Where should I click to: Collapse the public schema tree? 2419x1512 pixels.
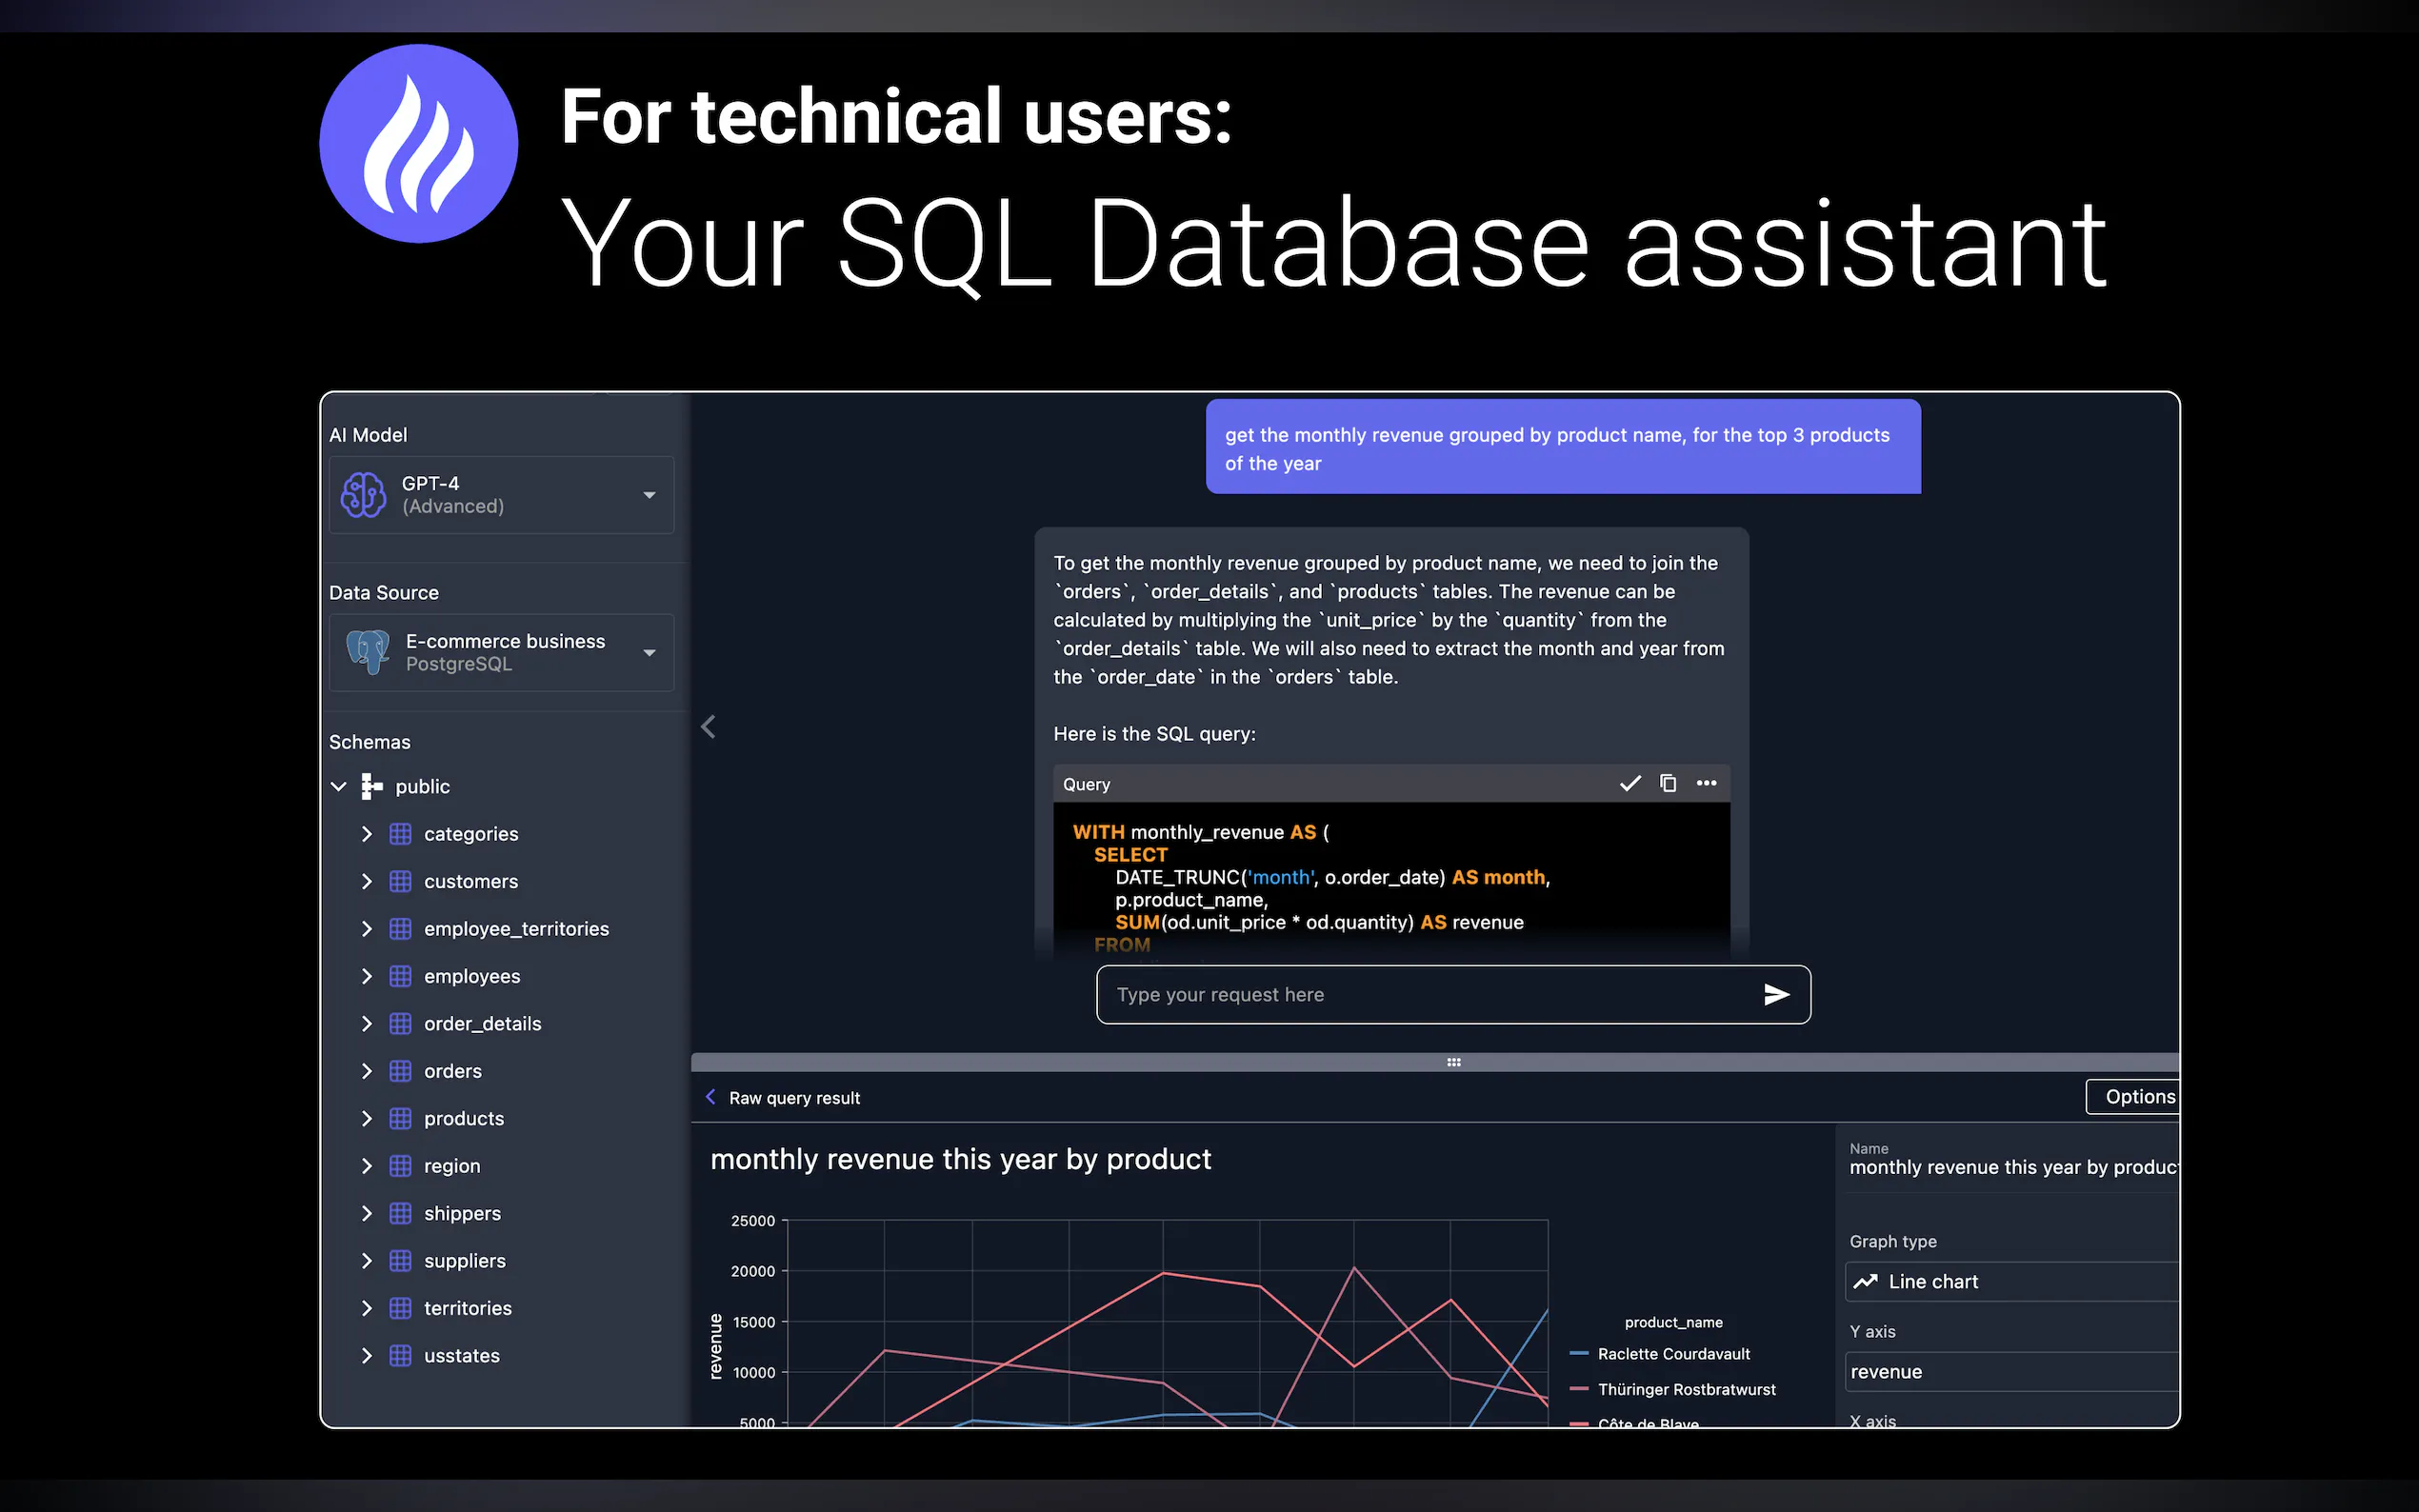coord(339,786)
